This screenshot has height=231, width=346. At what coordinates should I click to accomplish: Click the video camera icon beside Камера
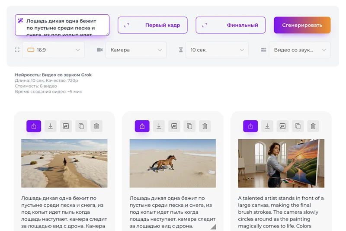(x=100, y=50)
